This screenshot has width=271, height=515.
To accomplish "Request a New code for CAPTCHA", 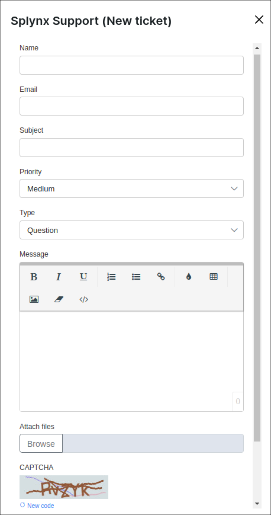I will 37,506.
